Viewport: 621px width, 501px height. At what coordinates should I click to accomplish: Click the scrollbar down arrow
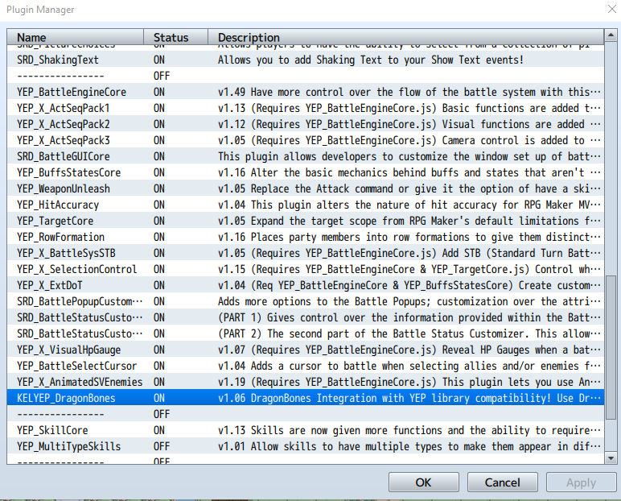611,458
